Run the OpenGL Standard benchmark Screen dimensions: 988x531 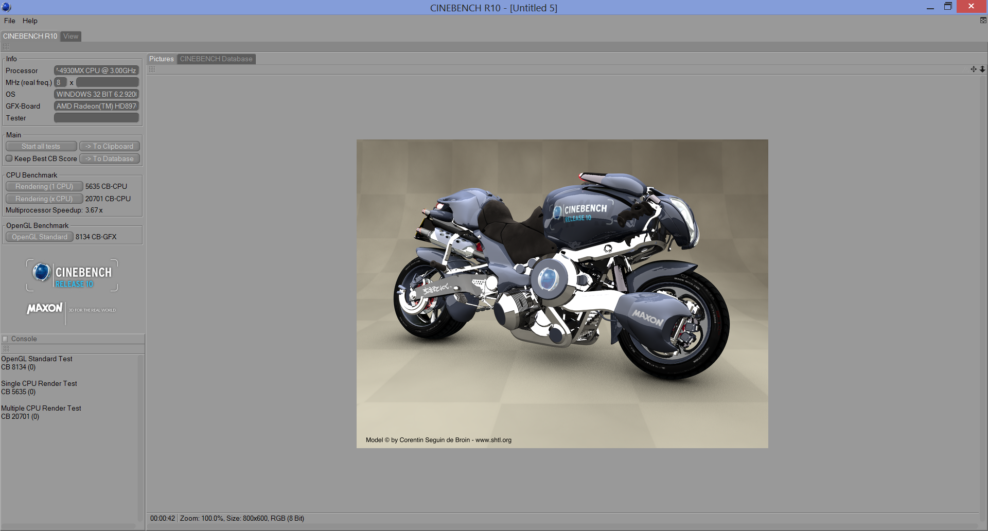(40, 237)
